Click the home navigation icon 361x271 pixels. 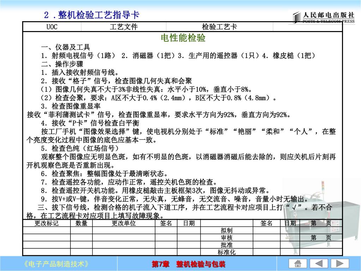click(x=298, y=263)
